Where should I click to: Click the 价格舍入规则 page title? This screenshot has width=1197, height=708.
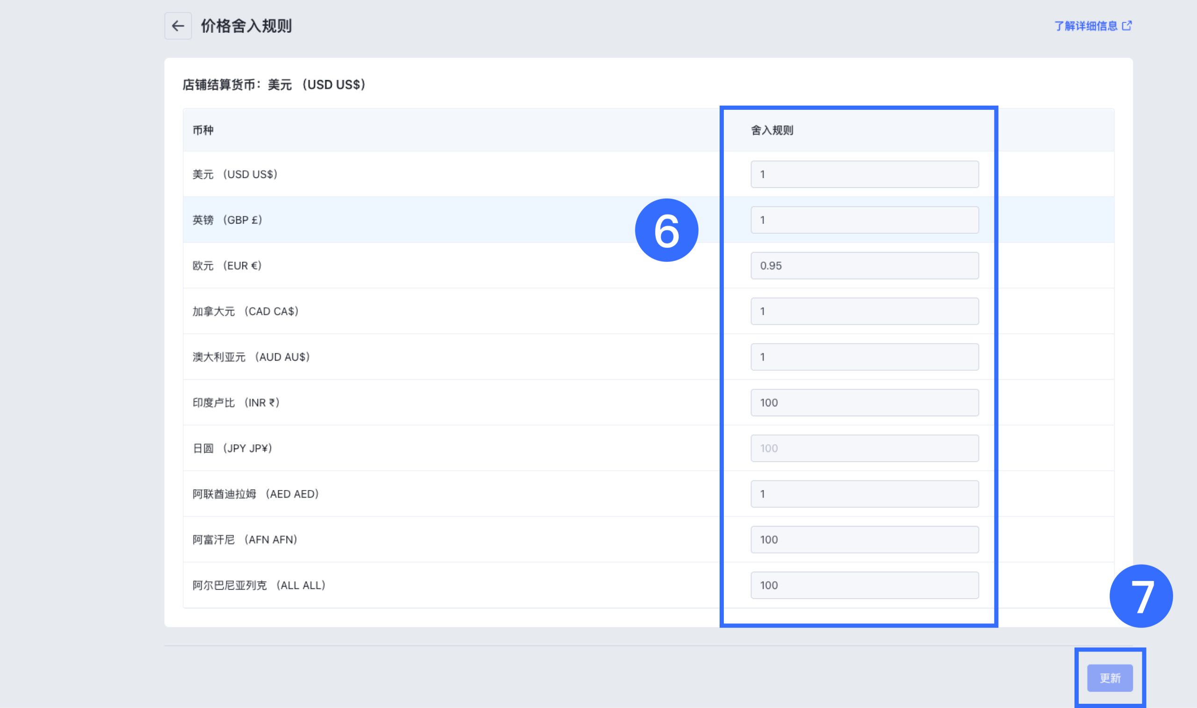click(246, 26)
